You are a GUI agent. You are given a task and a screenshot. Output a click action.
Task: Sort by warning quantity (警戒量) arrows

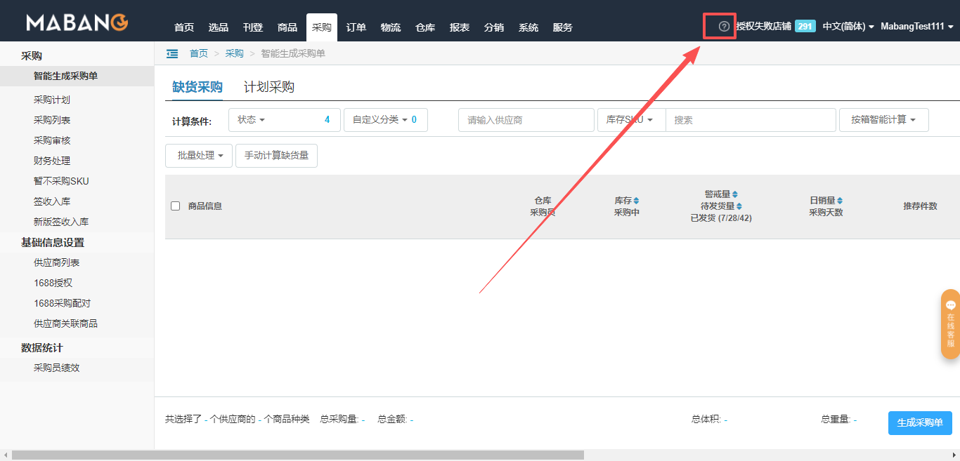point(735,194)
